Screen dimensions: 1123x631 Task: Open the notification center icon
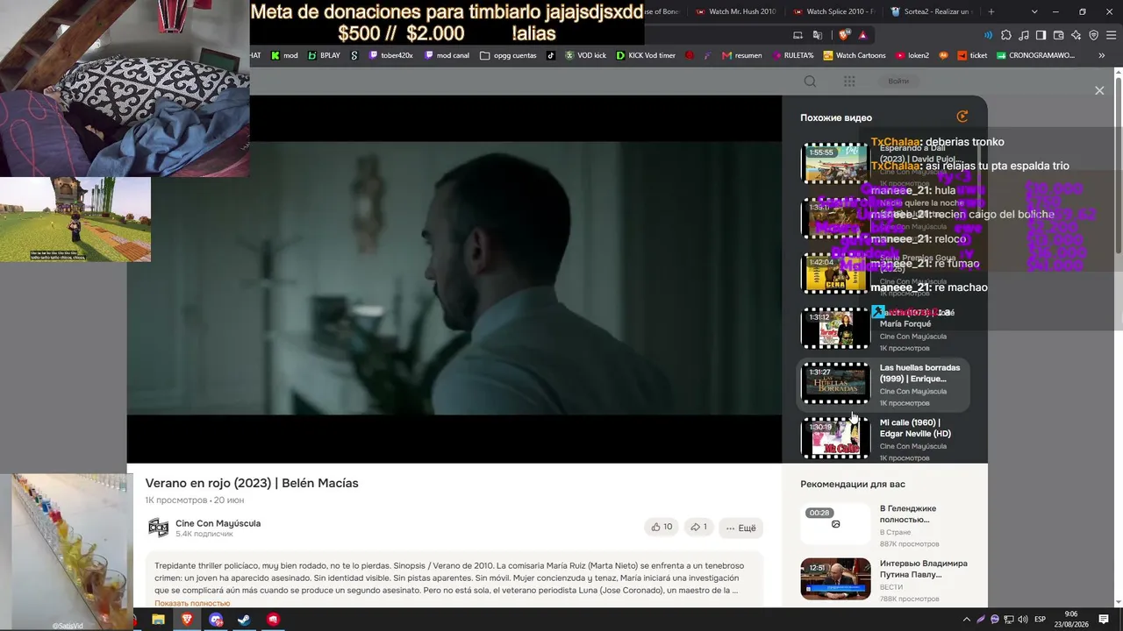pyautogui.click(x=1104, y=620)
